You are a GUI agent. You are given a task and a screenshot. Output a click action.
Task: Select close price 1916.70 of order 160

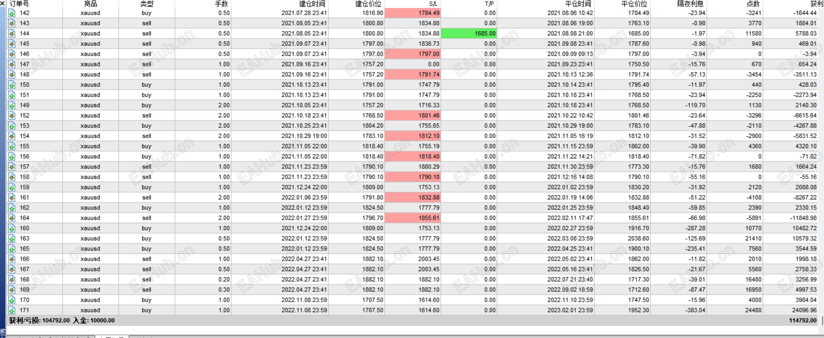[x=638, y=228]
